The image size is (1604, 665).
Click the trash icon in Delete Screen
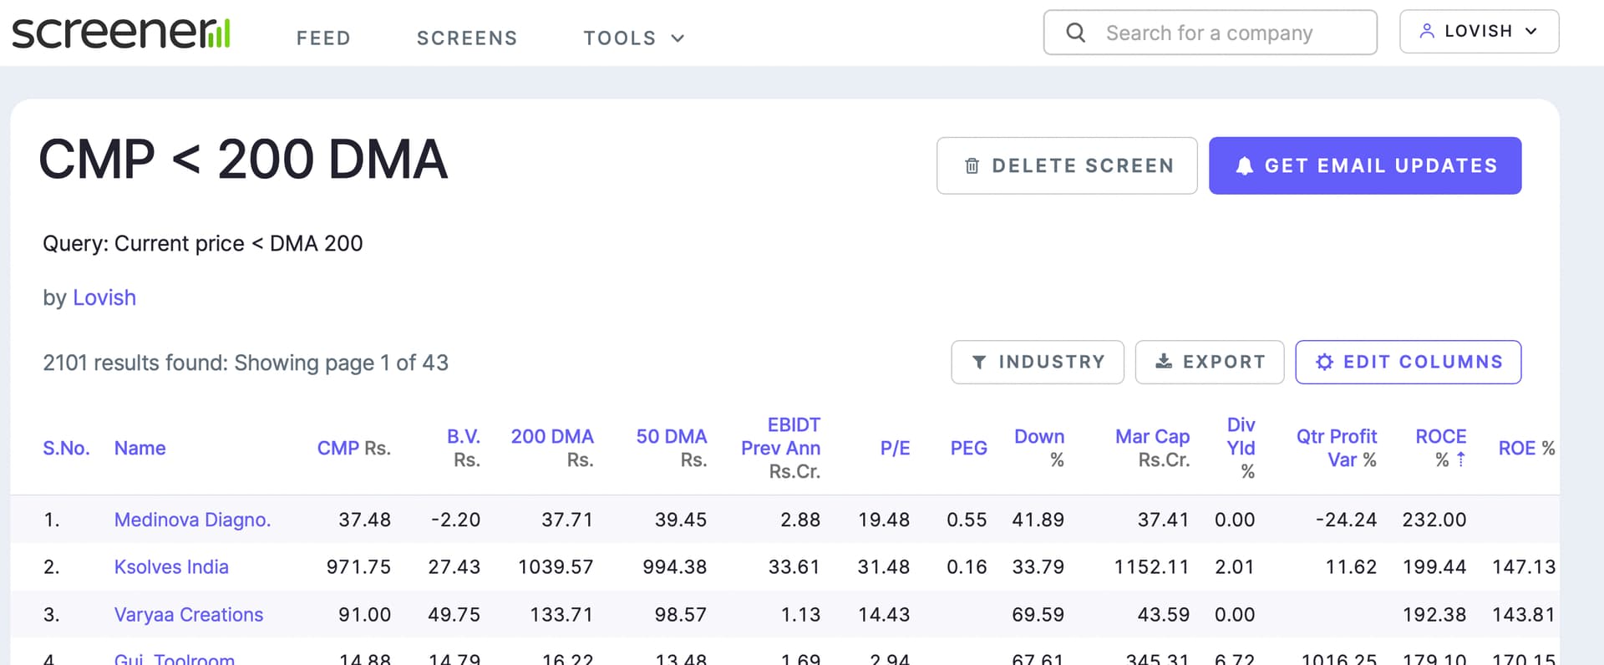coord(972,166)
